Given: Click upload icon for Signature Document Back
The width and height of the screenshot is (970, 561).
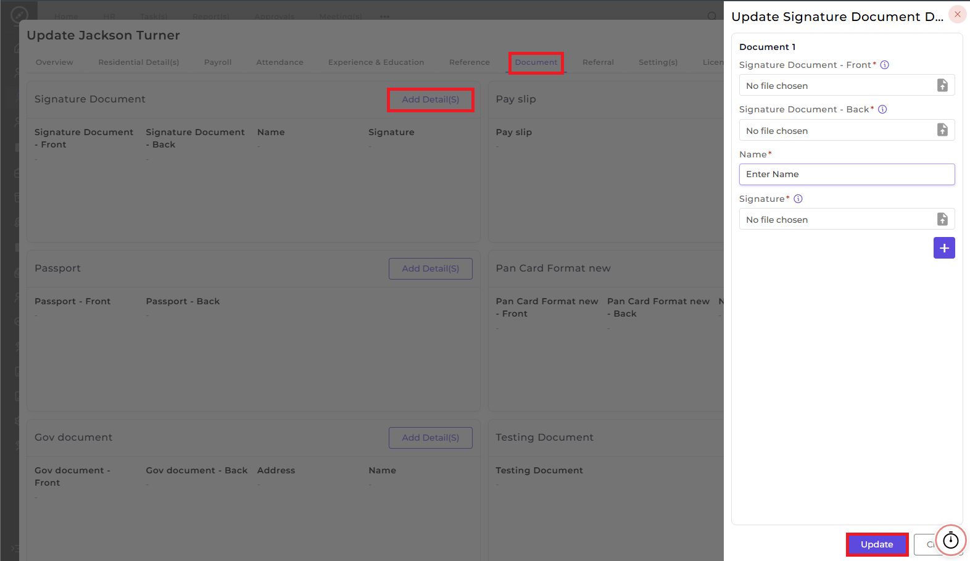Looking at the screenshot, I should 942,130.
